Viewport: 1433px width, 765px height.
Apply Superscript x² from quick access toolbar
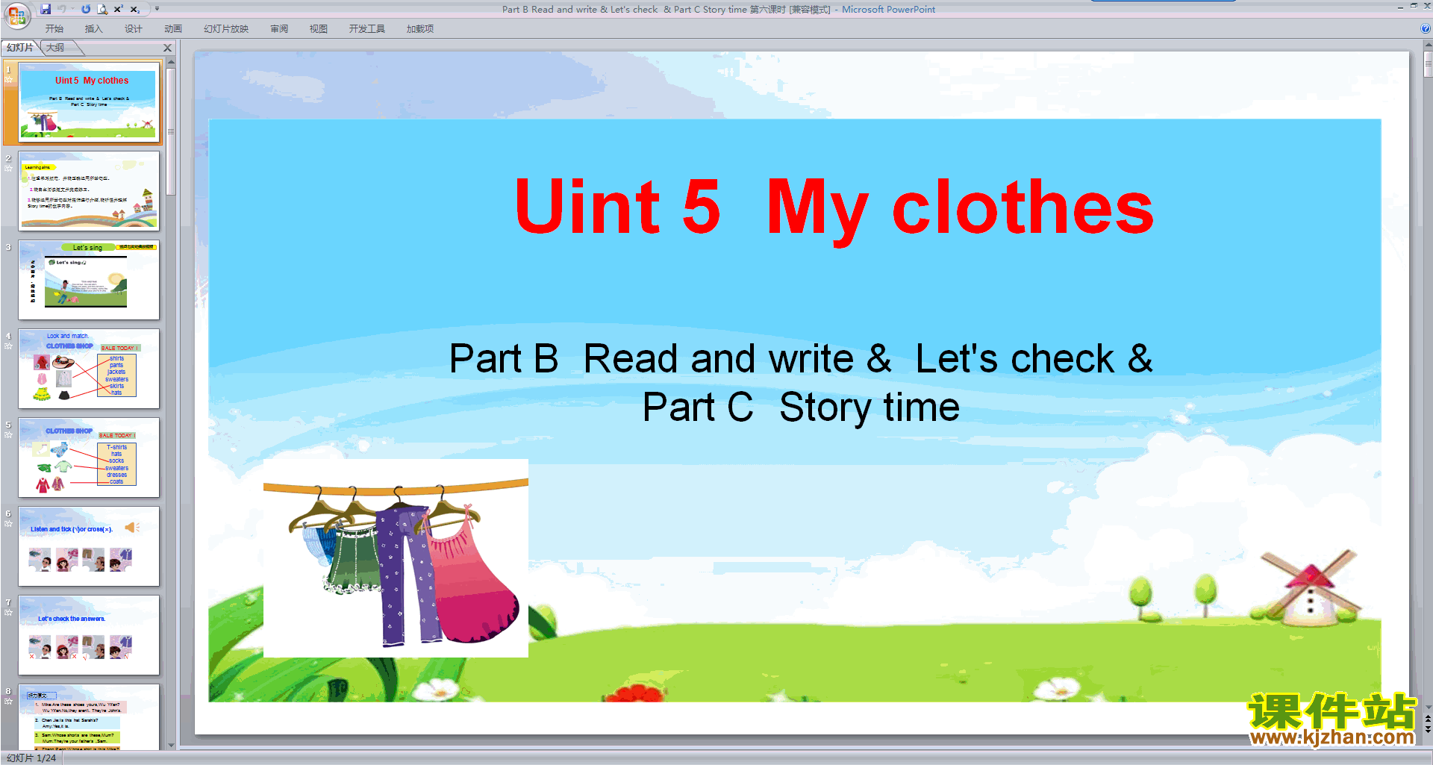pos(118,9)
